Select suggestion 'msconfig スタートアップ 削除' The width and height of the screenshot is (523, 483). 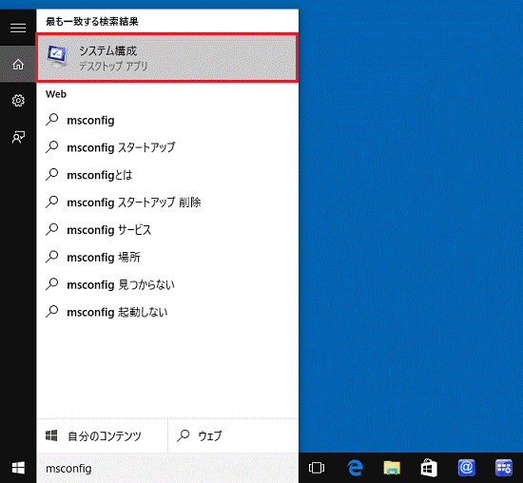tap(167, 203)
